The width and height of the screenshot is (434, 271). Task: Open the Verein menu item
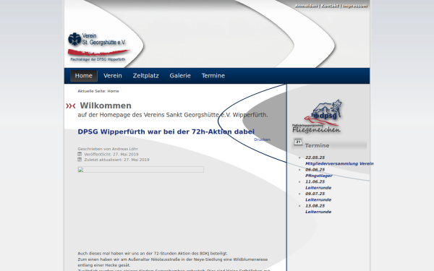click(x=113, y=76)
